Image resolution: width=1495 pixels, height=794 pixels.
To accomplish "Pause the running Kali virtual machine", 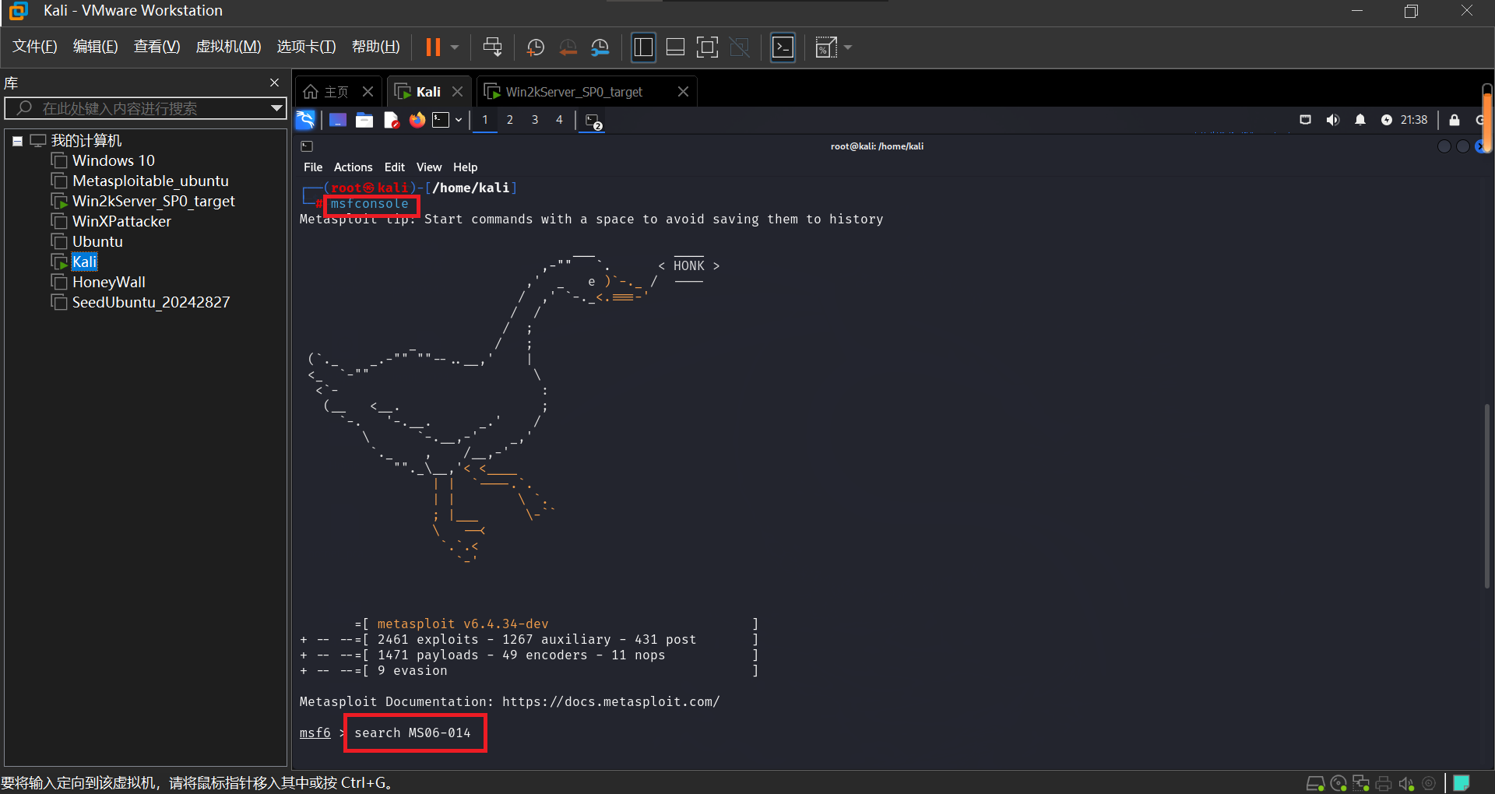I will [x=433, y=47].
